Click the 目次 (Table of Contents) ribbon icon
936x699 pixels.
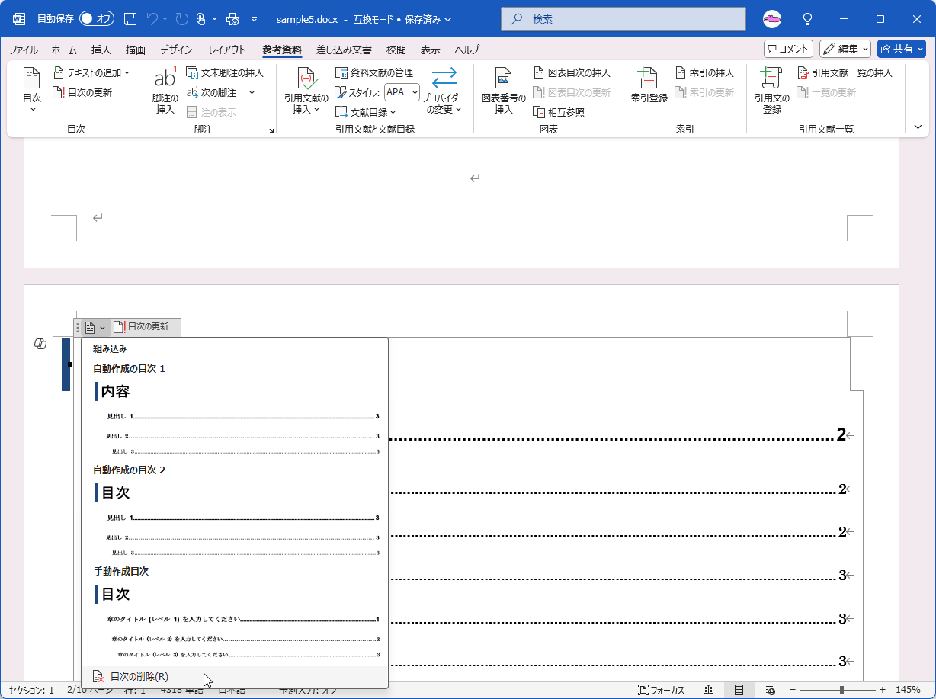31,90
